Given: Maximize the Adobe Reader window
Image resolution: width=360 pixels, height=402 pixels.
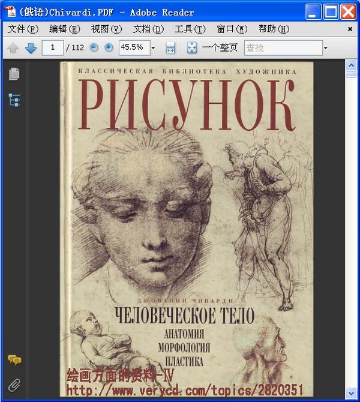Looking at the screenshot, I should pos(331,12).
